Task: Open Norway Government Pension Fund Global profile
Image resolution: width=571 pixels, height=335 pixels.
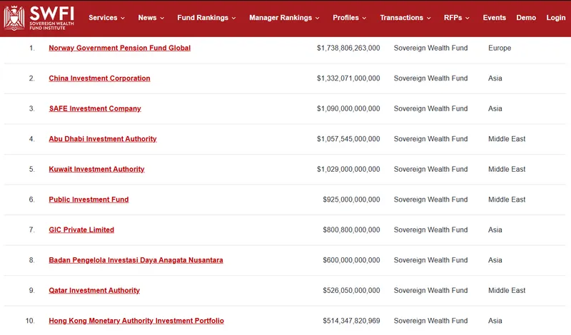Action: coord(119,48)
